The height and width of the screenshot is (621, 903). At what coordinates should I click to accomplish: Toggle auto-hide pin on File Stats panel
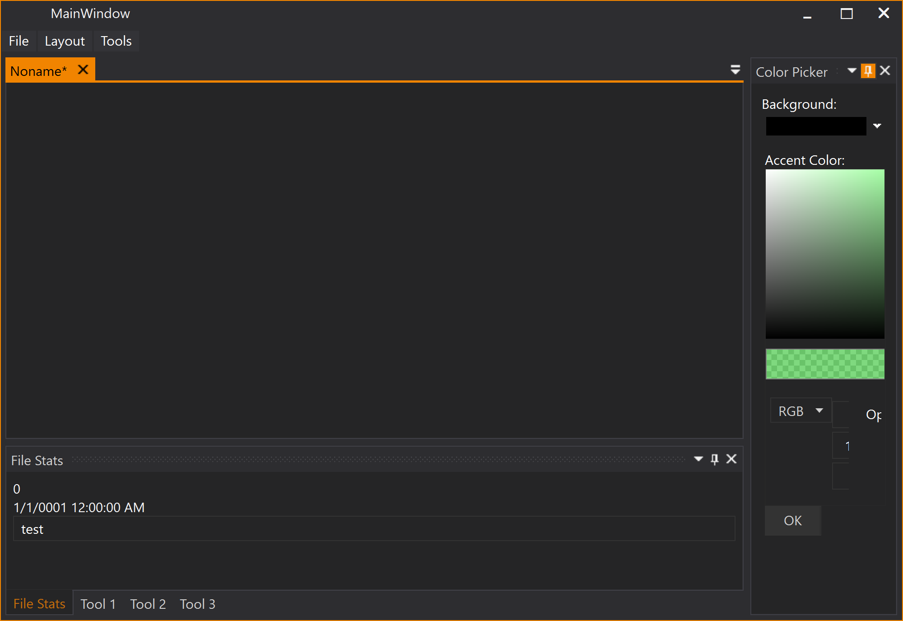714,459
